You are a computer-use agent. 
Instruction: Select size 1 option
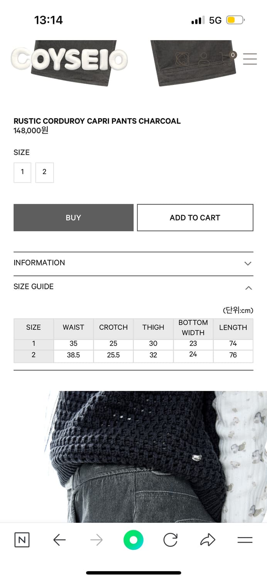pos(22,172)
